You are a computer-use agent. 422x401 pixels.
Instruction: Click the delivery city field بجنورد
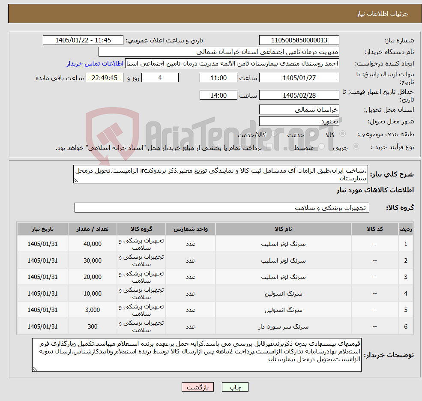click(x=299, y=121)
